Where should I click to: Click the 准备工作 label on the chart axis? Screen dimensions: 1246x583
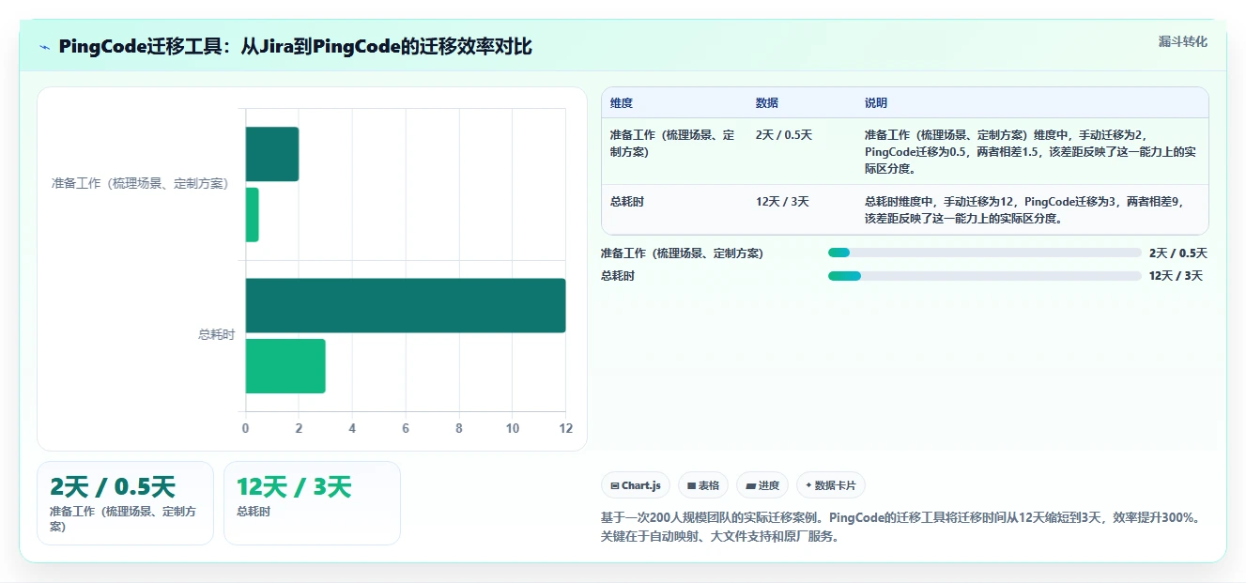coord(140,184)
